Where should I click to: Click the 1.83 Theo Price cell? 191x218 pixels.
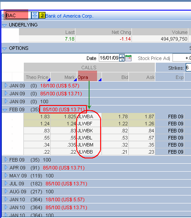tap(37, 117)
